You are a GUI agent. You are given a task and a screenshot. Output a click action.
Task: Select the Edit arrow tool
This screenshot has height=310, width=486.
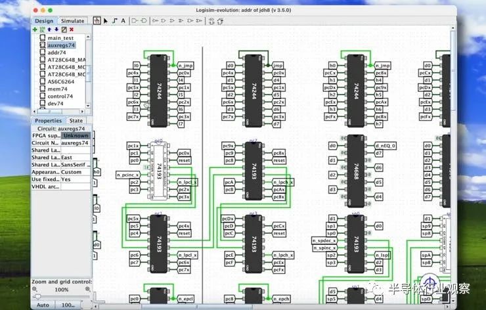click(106, 21)
